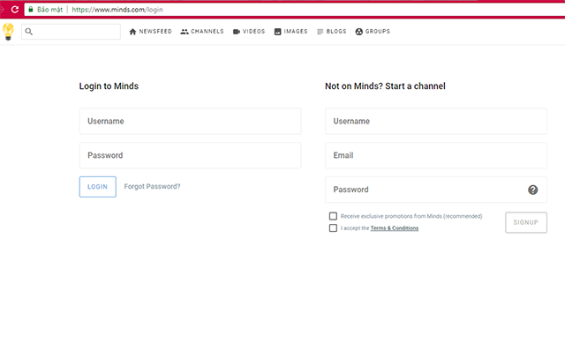
Task: Click the password help question-mark icon
Action: point(532,190)
